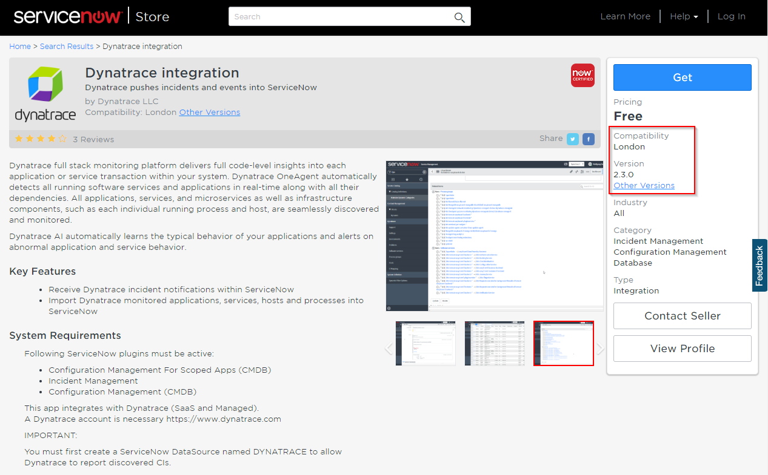The width and height of the screenshot is (768, 475).
Task: Go to Home breadcrumb
Action: tap(20, 46)
